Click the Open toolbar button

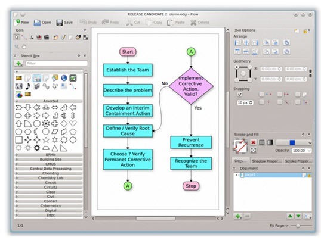pos(42,23)
